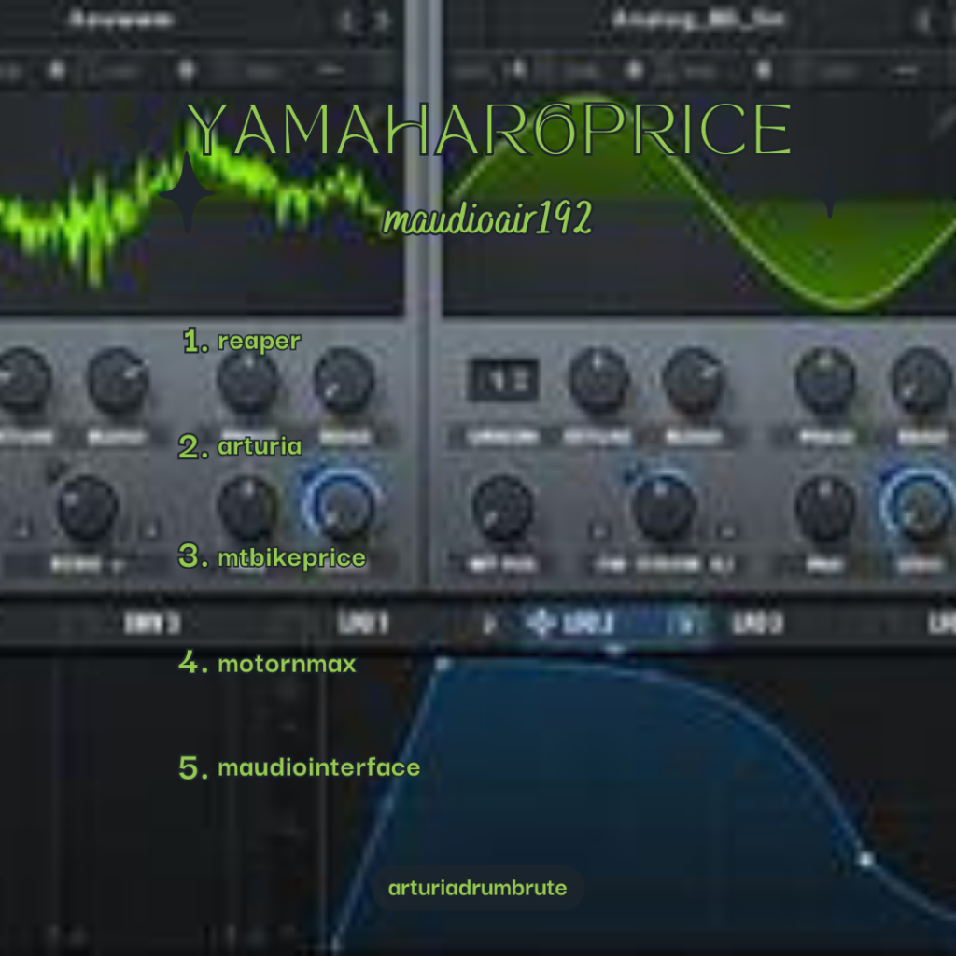
Task: Click the LFO curve peak node
Action: point(443,664)
